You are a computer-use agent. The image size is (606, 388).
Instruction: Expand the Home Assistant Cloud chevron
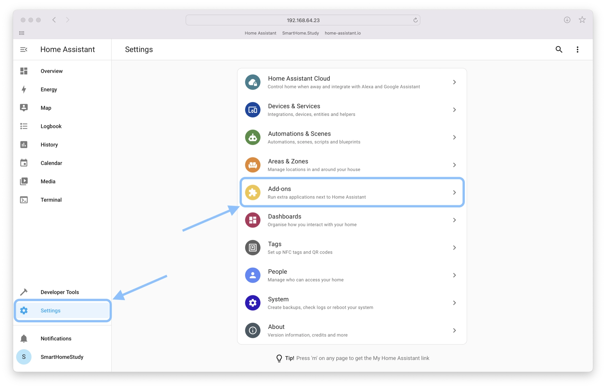454,82
